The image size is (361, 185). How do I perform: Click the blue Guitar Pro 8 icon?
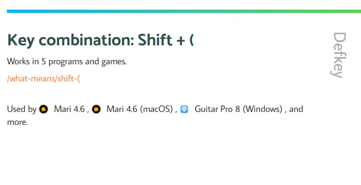pyautogui.click(x=184, y=109)
